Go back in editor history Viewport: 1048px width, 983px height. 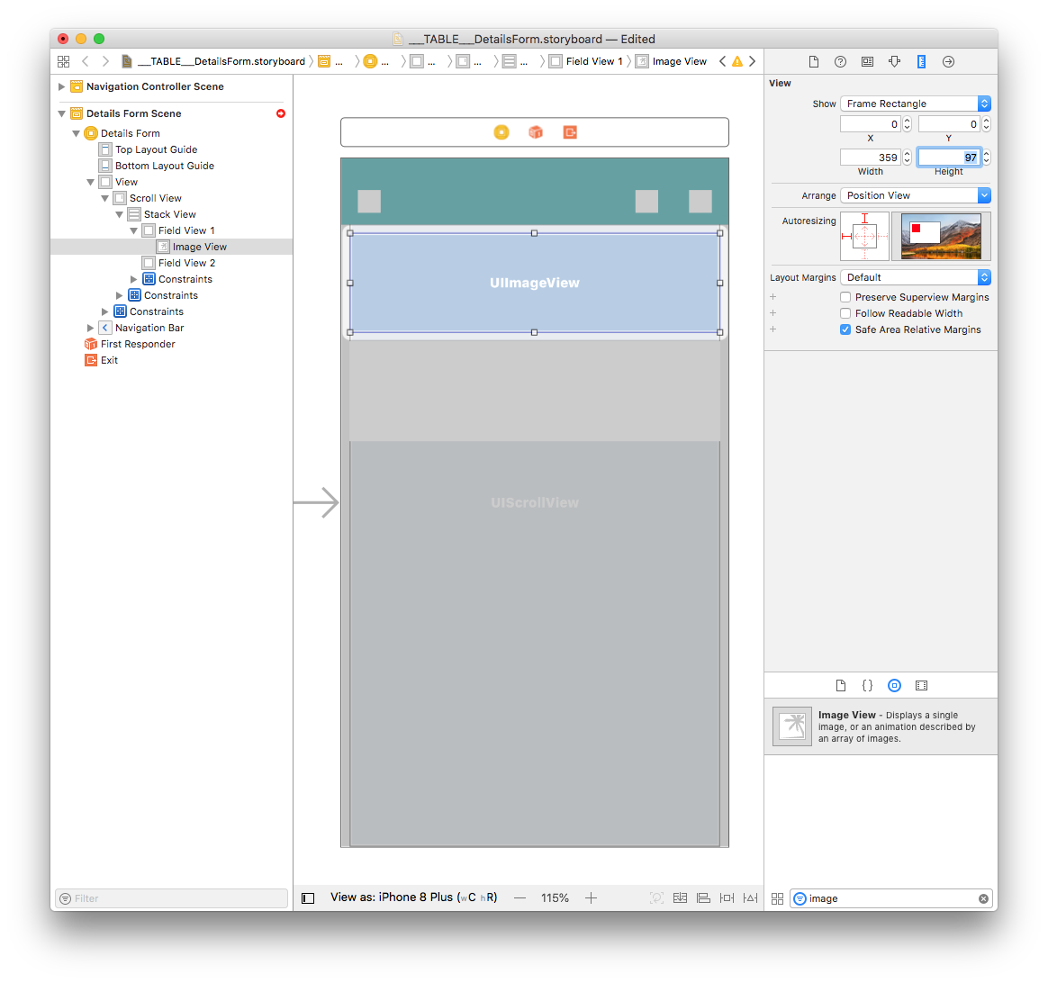click(86, 61)
